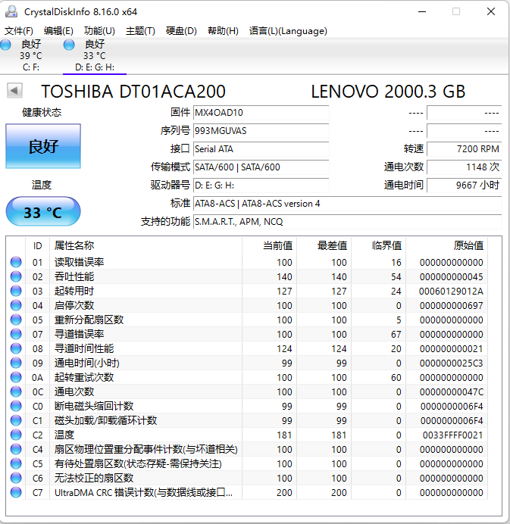Click the attribute name 重新分配扇区数

click(89, 320)
